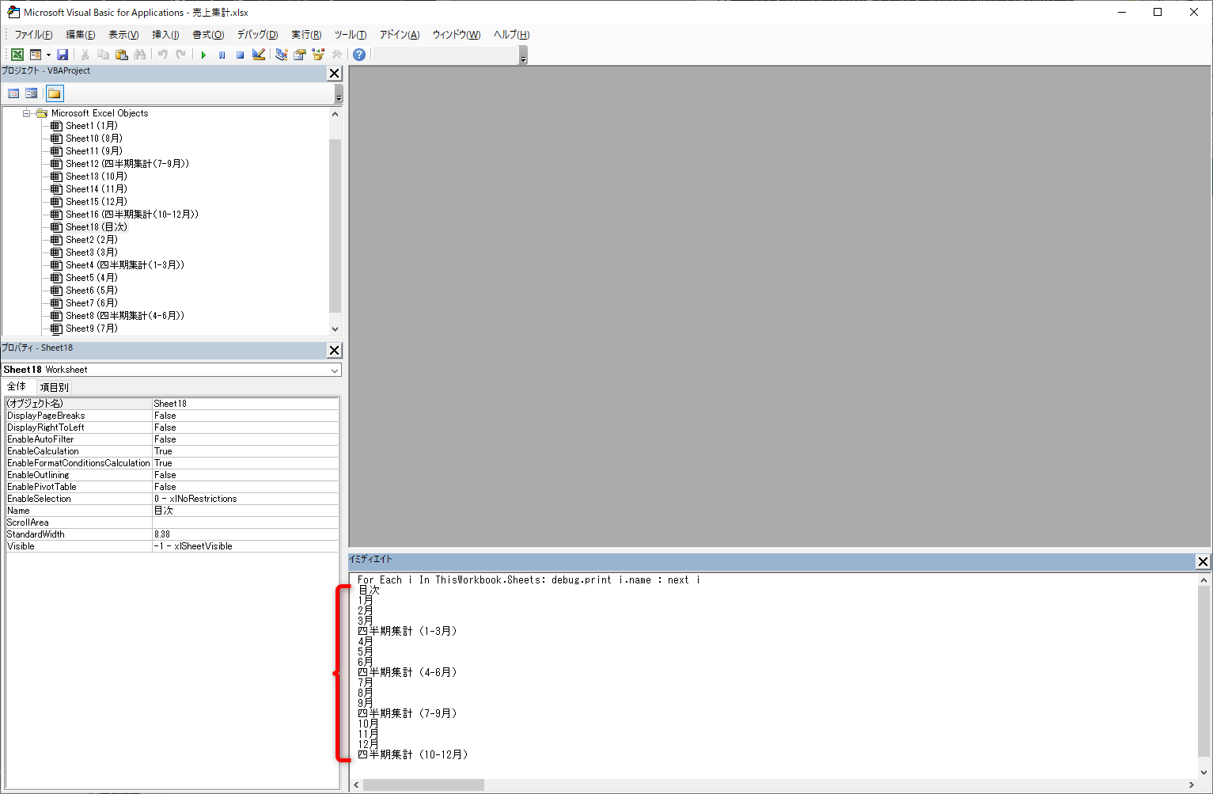
Task: Save the workbook with the floppy disk icon
Action: tap(63, 55)
